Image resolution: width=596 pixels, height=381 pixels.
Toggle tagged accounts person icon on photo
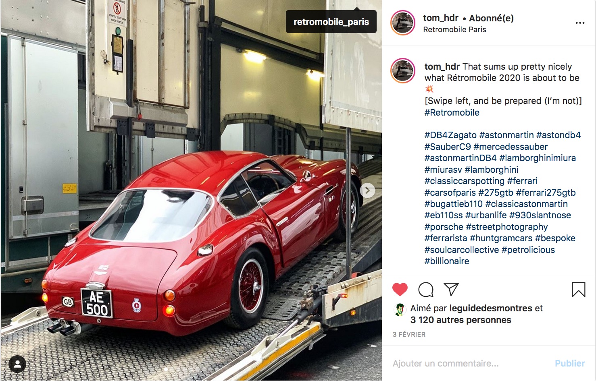[x=17, y=364]
